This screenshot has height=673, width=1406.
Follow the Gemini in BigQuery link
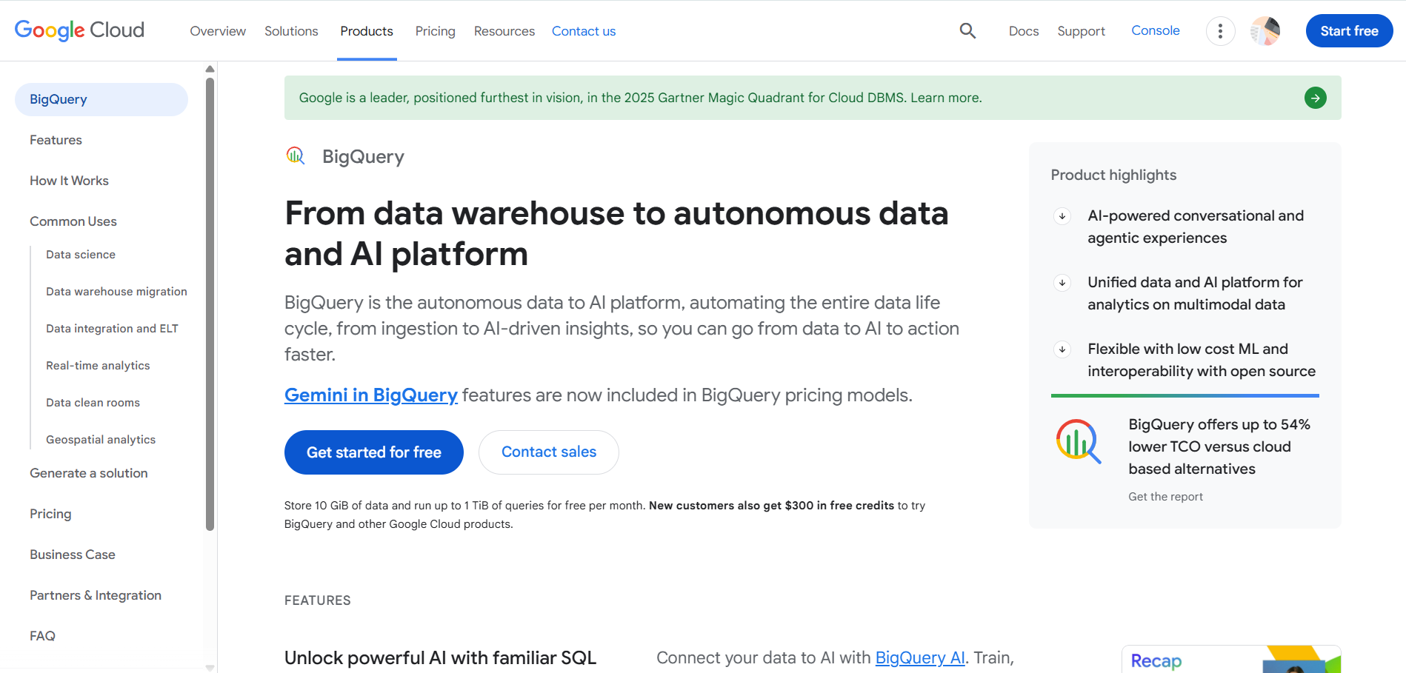[x=371, y=395]
